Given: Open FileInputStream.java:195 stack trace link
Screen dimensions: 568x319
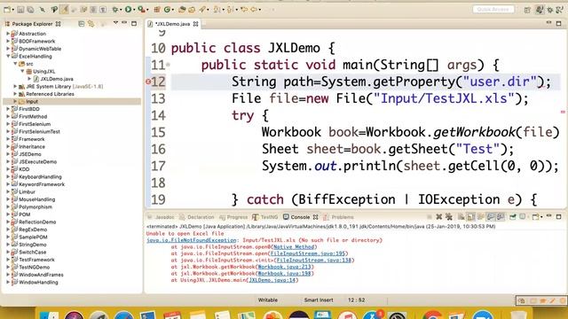Looking at the screenshot, I should tap(308, 253).
